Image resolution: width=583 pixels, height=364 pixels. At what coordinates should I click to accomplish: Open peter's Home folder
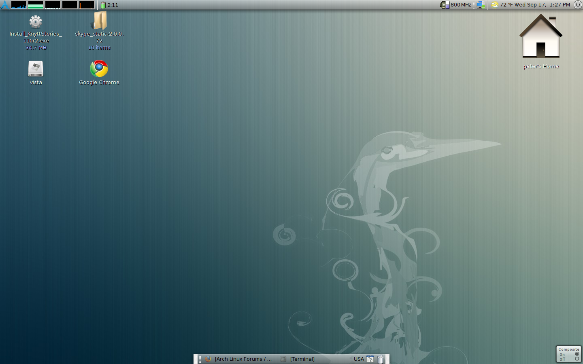541,37
